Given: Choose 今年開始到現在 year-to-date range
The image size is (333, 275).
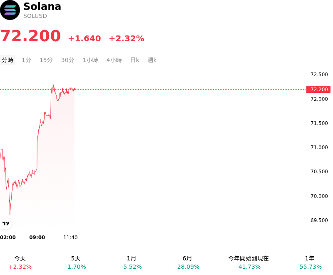Looking at the screenshot, I should click(248, 262).
